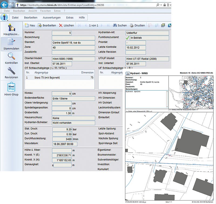Click the Bodenoberfläche field Erde / Steine
Screen dimensions: 216x204
pyautogui.click(x=73, y=99)
